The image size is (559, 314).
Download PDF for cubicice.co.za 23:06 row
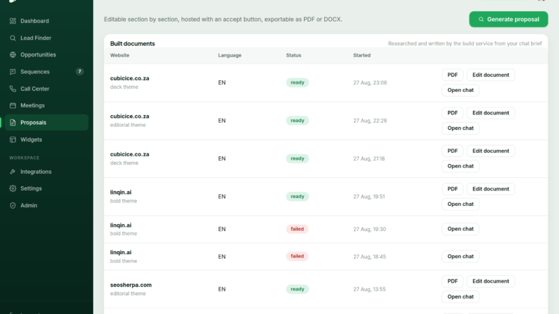tap(452, 75)
